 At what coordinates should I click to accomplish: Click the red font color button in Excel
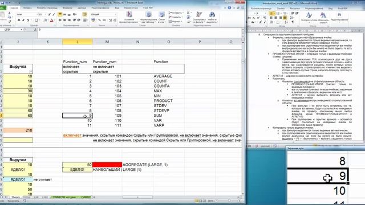tap(52, 20)
